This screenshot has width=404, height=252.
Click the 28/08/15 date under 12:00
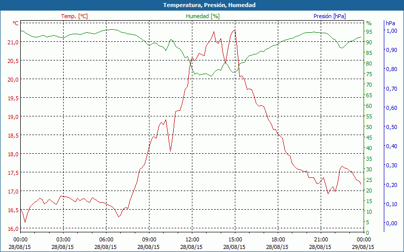coord(191,247)
